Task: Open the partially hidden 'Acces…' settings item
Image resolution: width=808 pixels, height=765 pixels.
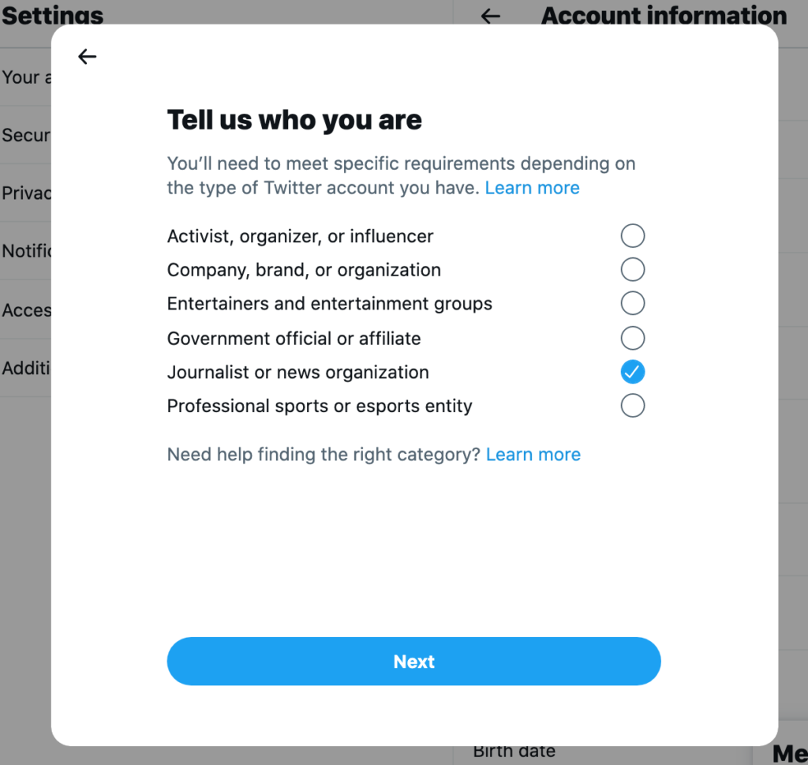Action: click(25, 309)
